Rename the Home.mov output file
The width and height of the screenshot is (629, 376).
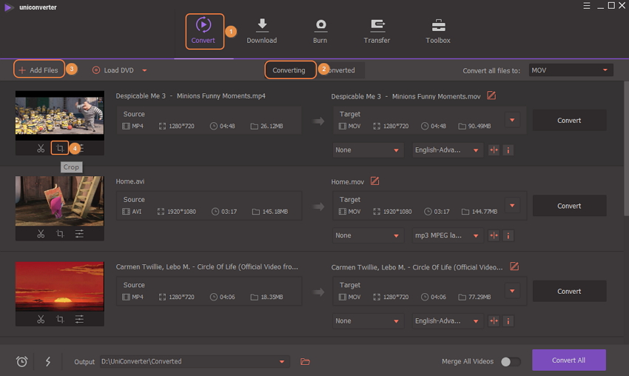pyautogui.click(x=374, y=181)
